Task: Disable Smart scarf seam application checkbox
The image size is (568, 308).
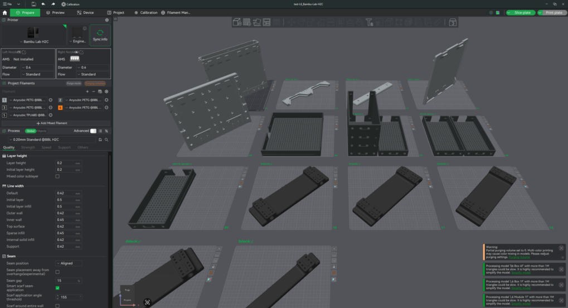Action: (x=57, y=288)
